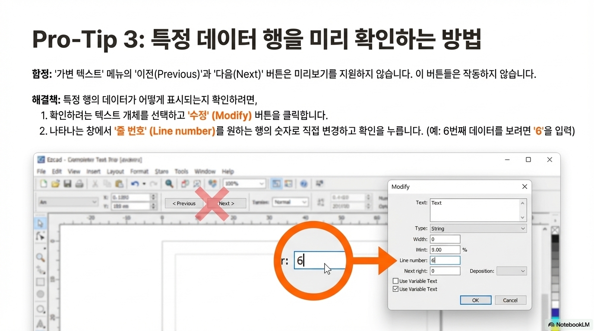
Task: Click the magnifier Zoom toolbar icon
Action: pos(169,184)
